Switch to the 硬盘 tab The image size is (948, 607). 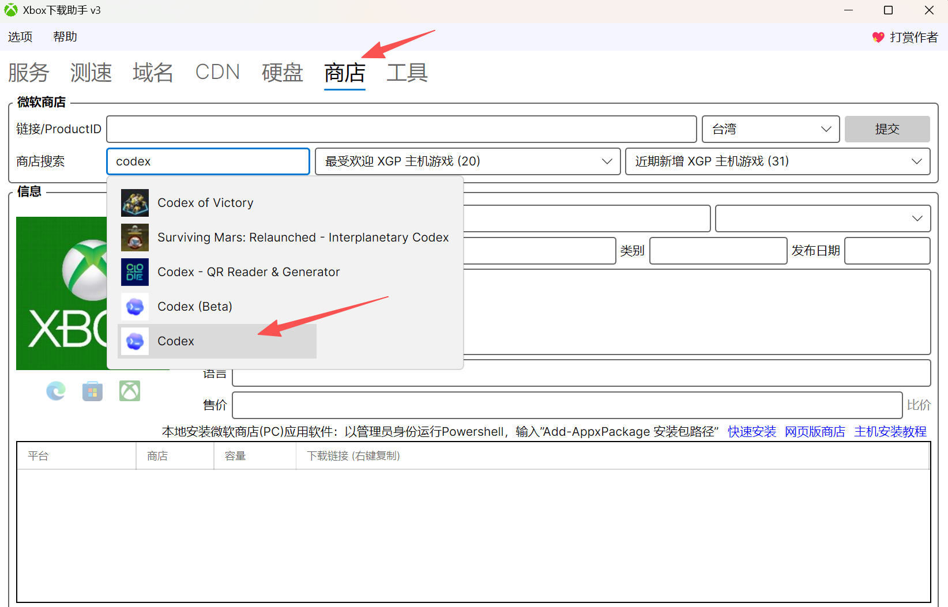pos(283,73)
